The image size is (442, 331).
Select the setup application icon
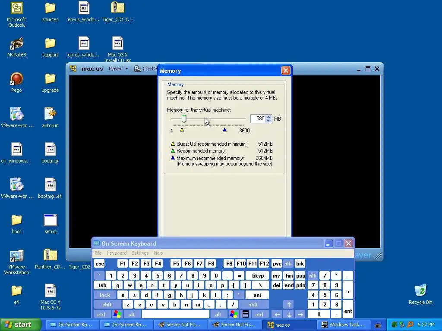[x=50, y=224]
